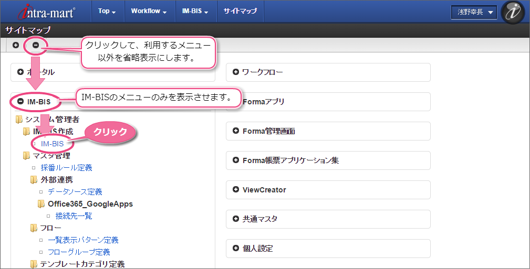
Task: Open the 一覧表示パターン定義 link
Action: (x=83, y=240)
